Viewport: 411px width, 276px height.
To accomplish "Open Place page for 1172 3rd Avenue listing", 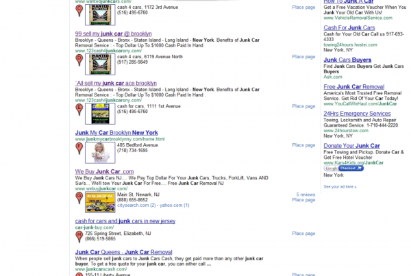I will (x=303, y=8).
